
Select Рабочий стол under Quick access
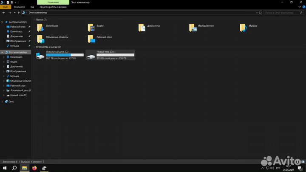coord(17,27)
